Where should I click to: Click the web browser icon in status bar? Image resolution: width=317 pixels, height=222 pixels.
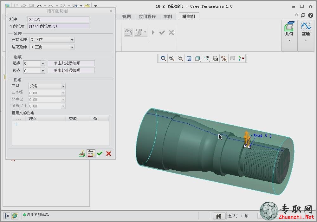click(x=15, y=216)
